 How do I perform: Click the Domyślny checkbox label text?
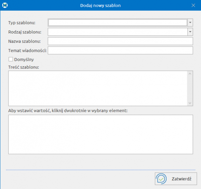24,59
